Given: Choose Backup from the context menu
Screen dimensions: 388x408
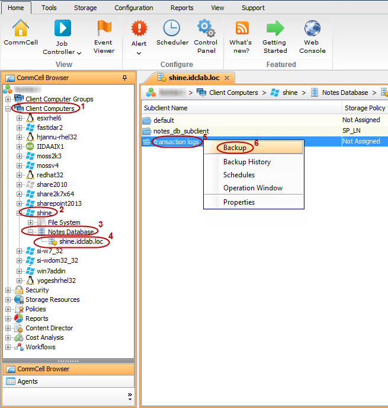Looking at the screenshot, I should (x=235, y=147).
